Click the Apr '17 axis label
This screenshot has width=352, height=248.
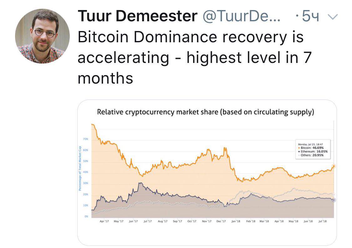click(x=104, y=221)
